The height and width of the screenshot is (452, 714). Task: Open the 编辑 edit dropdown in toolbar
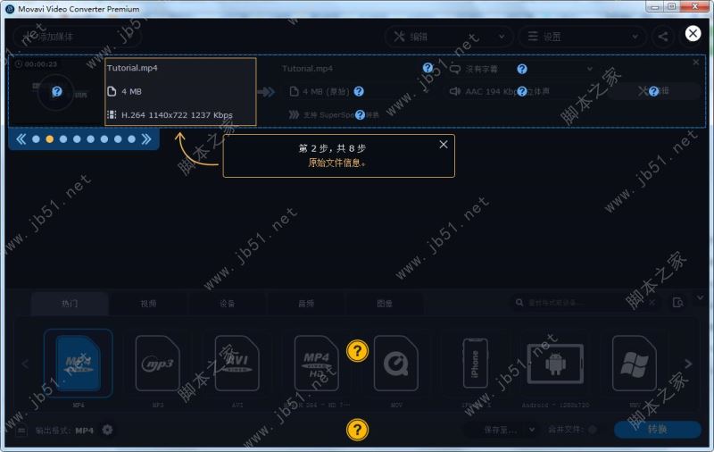pos(449,37)
